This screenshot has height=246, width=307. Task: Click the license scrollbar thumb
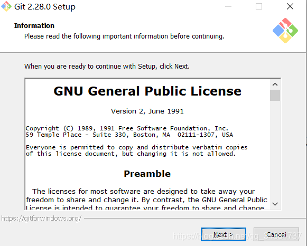pos(275,95)
